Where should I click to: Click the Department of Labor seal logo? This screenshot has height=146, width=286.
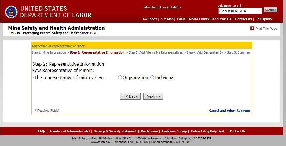point(11,12)
